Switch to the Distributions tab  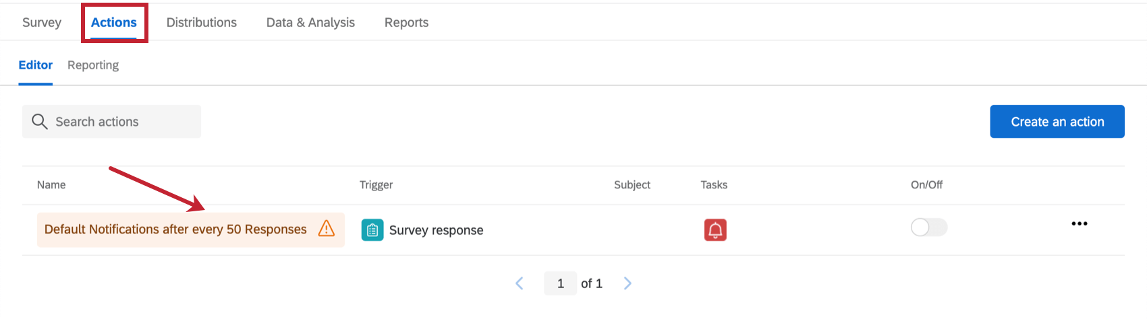pos(202,22)
